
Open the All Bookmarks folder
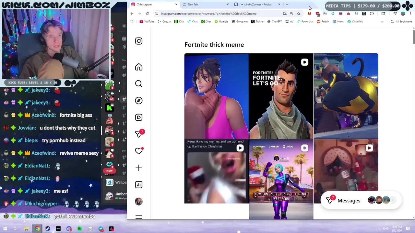point(401,22)
